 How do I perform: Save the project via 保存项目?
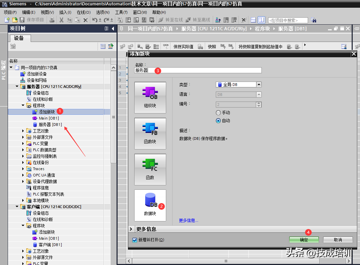tap(32, 20)
